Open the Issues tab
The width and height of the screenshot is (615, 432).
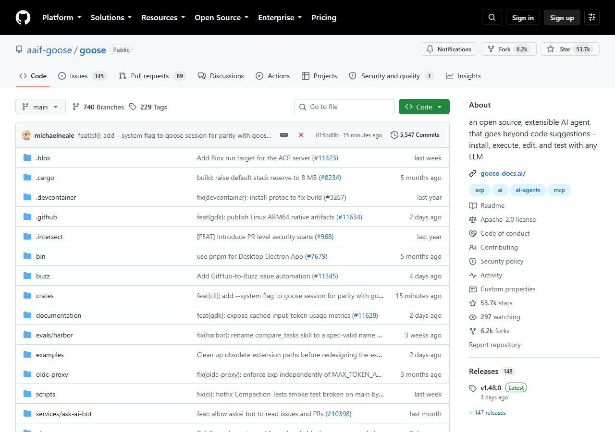82,76
